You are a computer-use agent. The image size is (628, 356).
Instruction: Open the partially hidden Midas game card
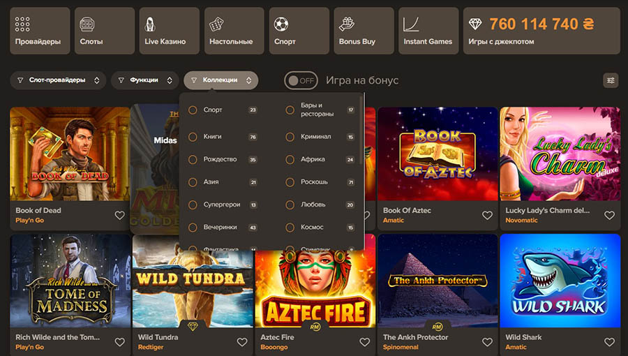coord(155,169)
